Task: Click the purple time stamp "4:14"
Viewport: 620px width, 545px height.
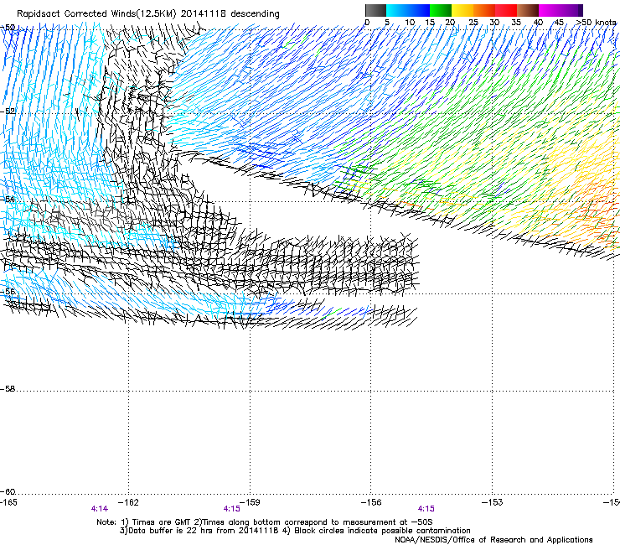Action: point(99,509)
